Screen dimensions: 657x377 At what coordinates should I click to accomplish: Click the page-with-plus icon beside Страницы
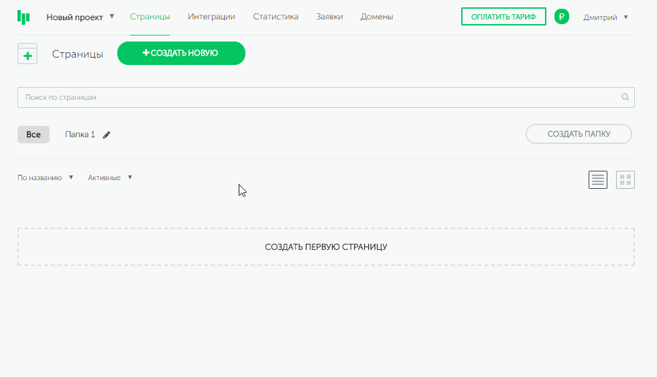(x=27, y=54)
